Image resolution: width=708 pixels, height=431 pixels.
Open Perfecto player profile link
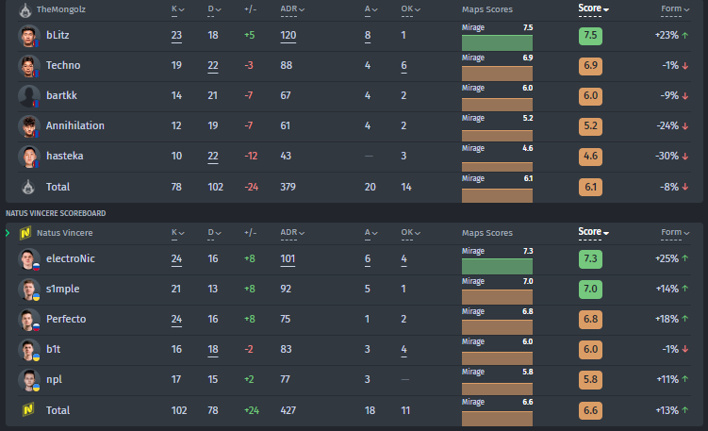66,319
